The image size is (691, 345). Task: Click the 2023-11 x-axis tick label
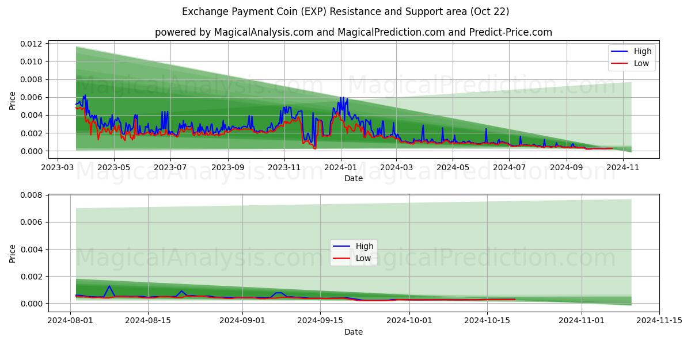pyautogui.click(x=284, y=167)
